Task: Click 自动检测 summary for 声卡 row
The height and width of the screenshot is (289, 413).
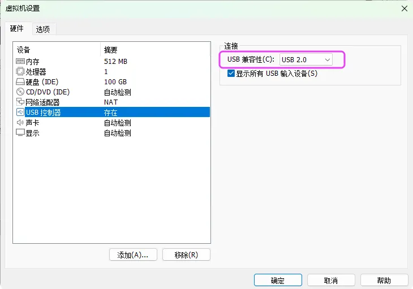Action: click(x=118, y=123)
